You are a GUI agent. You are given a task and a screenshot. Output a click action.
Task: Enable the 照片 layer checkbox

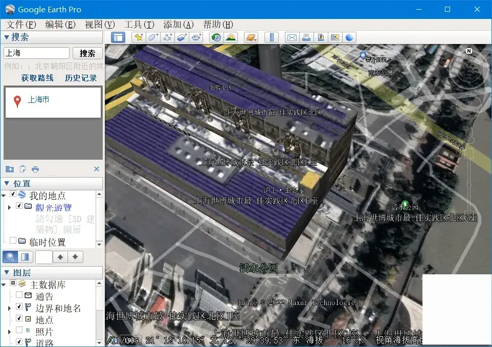[x=19, y=330]
